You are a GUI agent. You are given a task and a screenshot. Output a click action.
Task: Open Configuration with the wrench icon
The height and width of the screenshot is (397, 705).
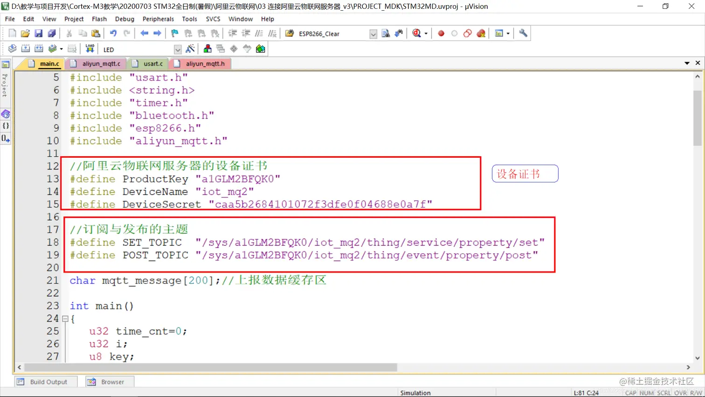click(523, 33)
